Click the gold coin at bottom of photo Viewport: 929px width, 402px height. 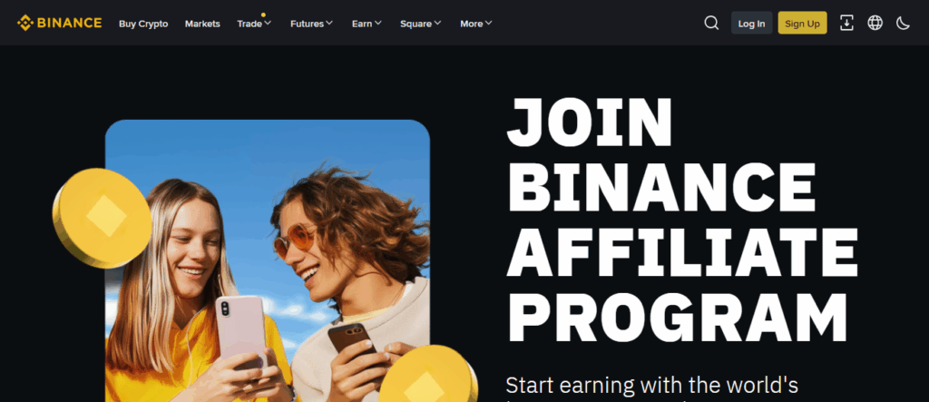point(428,375)
